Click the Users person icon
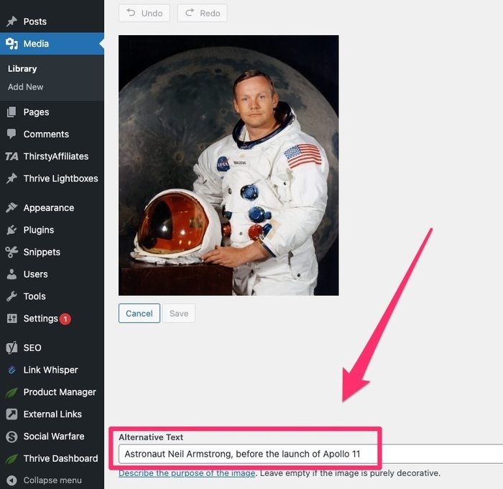 12,274
